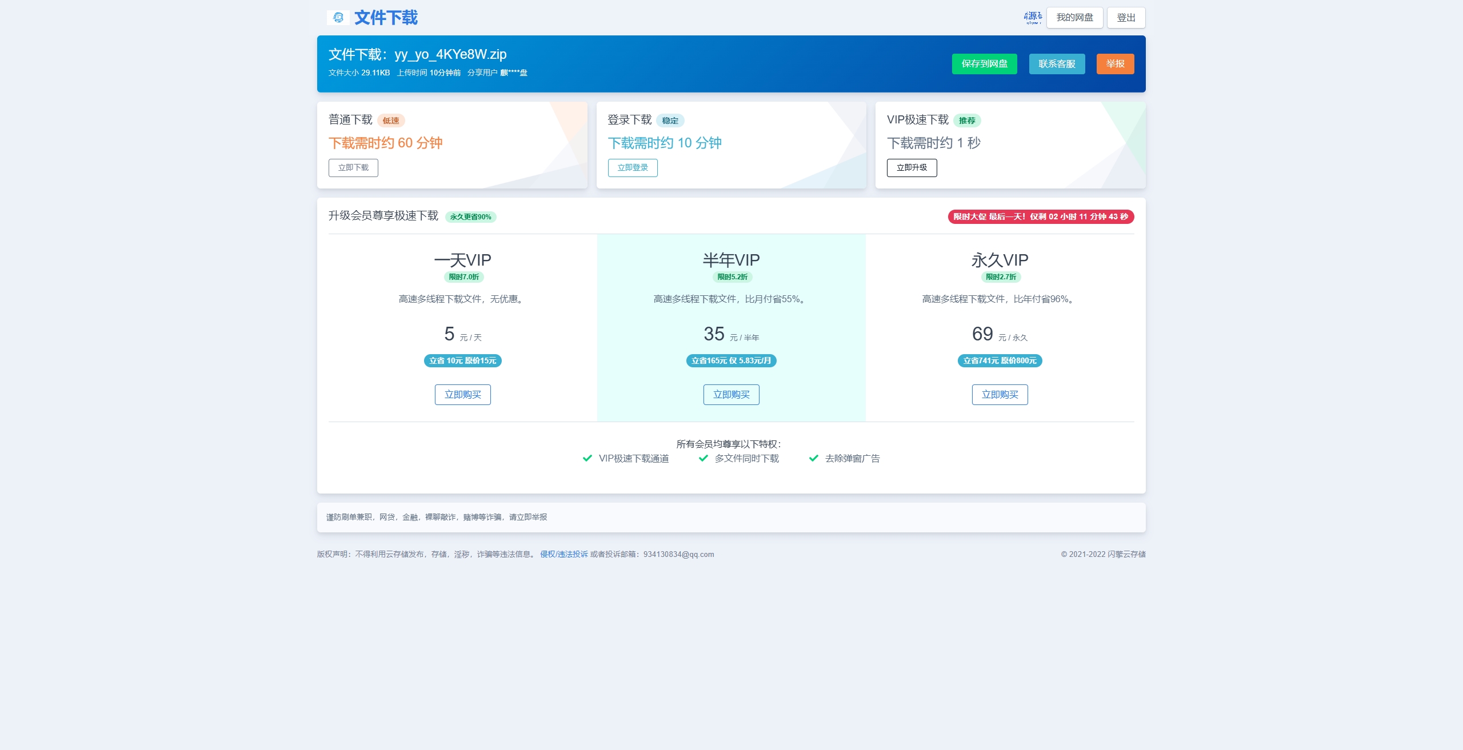Viewport: 1463px width, 750px height.
Task: Click the 立省165元 仅 5.83元/月 badge
Action: coord(731,361)
